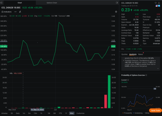162x116 pixels.
Task: Open the News tab
Action: [x=141, y=54]
